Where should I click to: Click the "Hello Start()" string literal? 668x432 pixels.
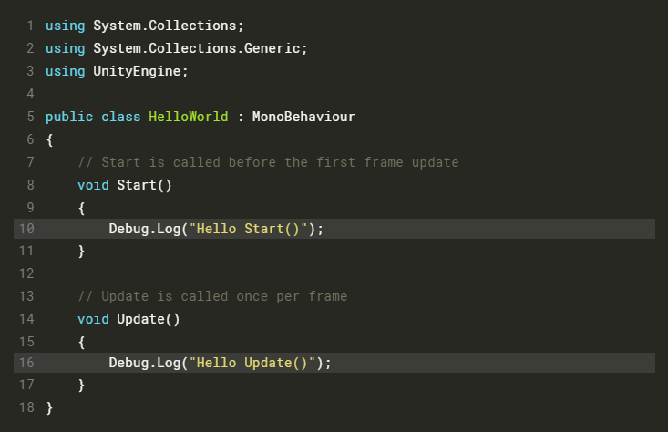(248, 229)
